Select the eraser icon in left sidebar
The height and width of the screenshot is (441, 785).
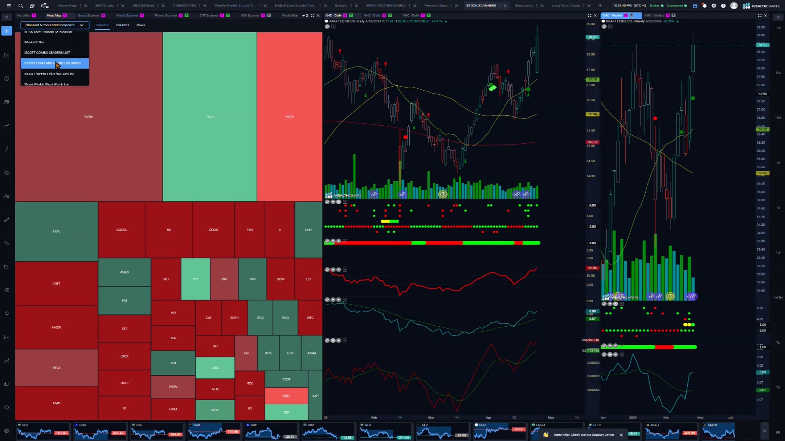click(x=7, y=290)
